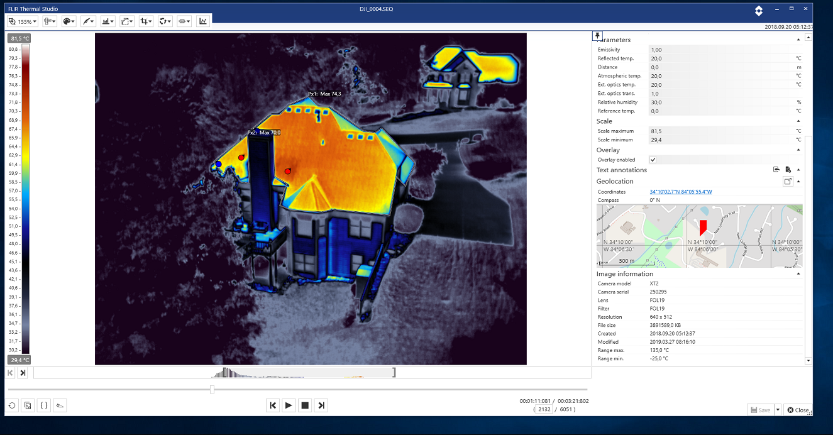Click the image overlay icon below timeline
The width and height of the screenshot is (833, 435).
(28, 406)
